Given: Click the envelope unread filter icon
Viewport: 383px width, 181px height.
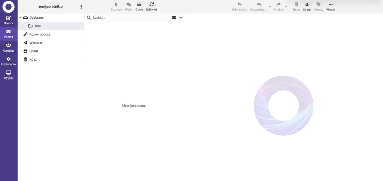Looking at the screenshot, I should click(x=174, y=18).
